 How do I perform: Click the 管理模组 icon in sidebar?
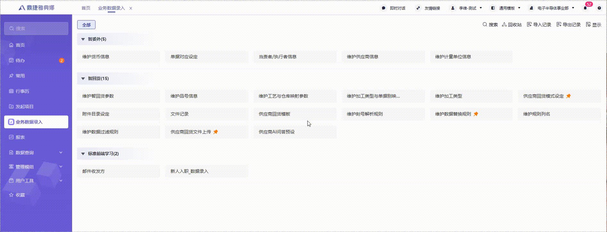pos(11,167)
